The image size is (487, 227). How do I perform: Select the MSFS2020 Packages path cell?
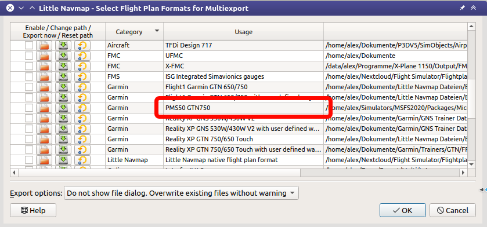click(395, 108)
